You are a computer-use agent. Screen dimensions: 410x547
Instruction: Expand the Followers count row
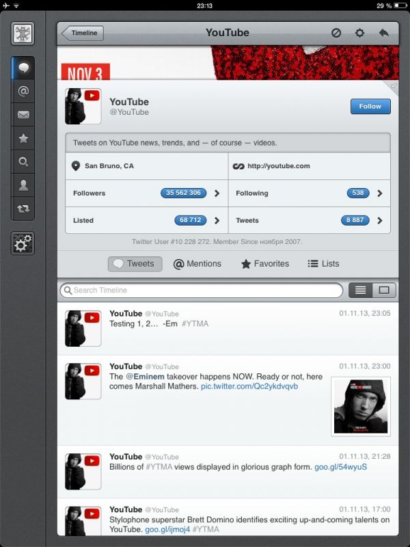coord(146,194)
